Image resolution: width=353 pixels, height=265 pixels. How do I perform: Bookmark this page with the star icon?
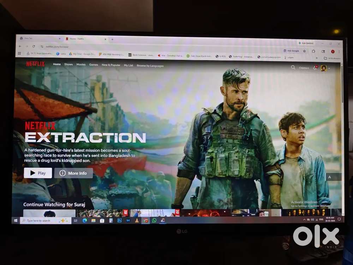[x=304, y=51]
